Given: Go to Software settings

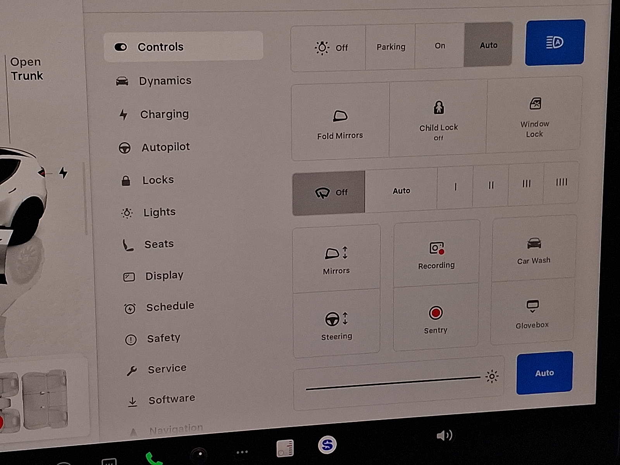Looking at the screenshot, I should click(172, 399).
